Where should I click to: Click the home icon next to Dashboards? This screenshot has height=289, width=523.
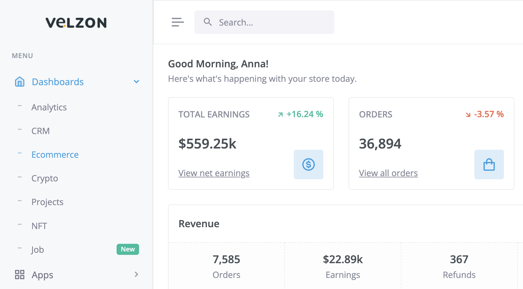point(19,81)
